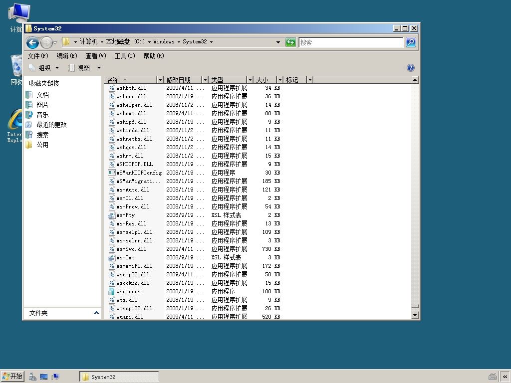
Task: Open the 名称 column filter dropdown
Action: (x=160, y=80)
